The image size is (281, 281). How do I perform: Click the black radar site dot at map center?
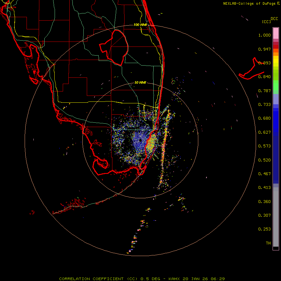140,140
